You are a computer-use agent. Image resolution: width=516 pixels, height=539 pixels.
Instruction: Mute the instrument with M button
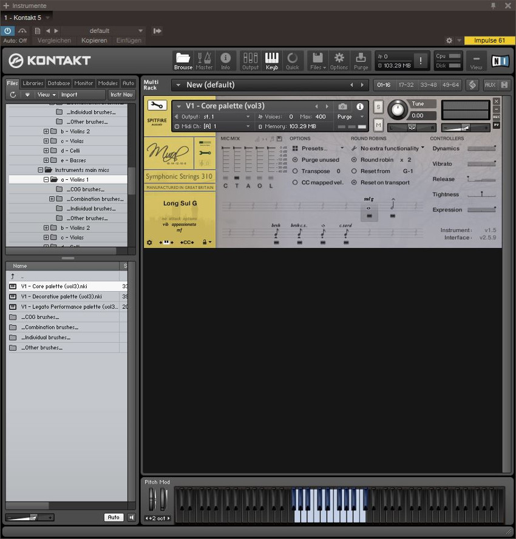coord(378,125)
